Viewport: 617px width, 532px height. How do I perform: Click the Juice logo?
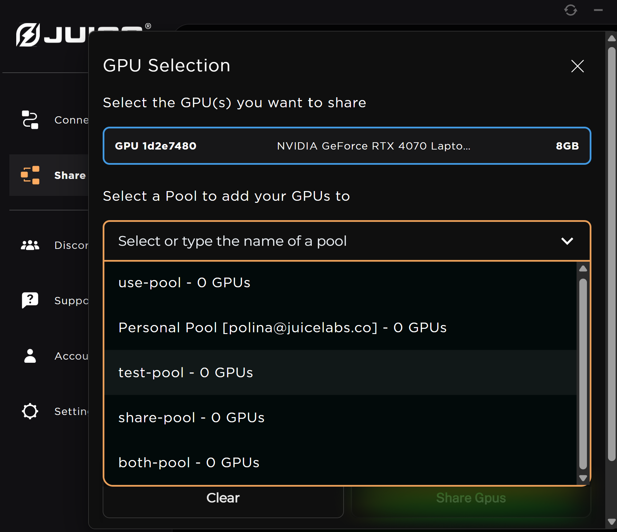pos(52,35)
